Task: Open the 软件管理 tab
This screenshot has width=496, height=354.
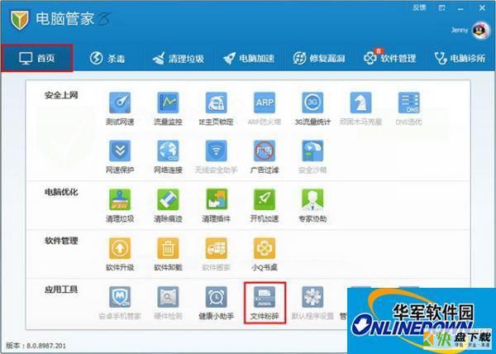Action: tap(389, 58)
